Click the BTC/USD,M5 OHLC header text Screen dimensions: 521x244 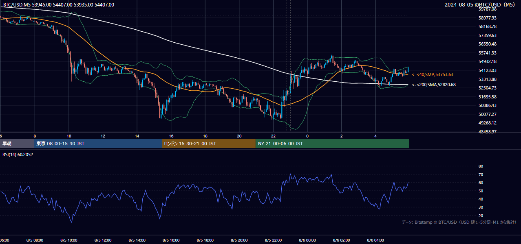click(59, 5)
